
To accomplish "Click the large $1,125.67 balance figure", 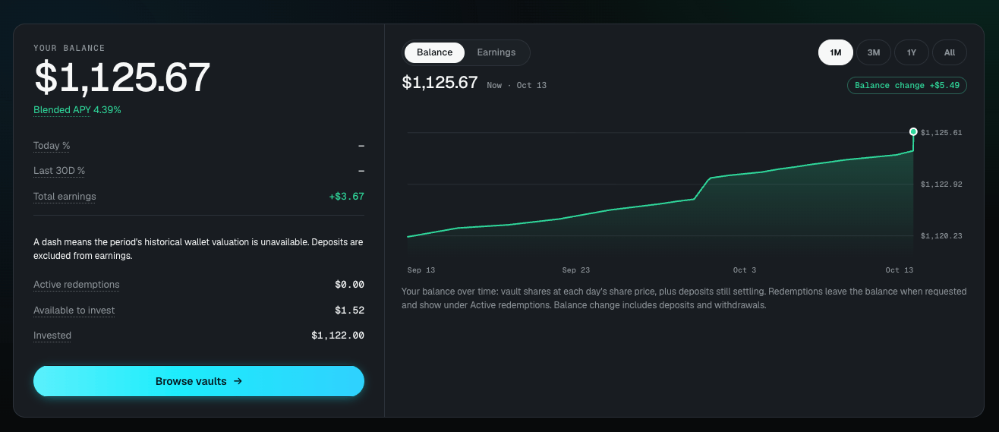I will pyautogui.click(x=122, y=77).
